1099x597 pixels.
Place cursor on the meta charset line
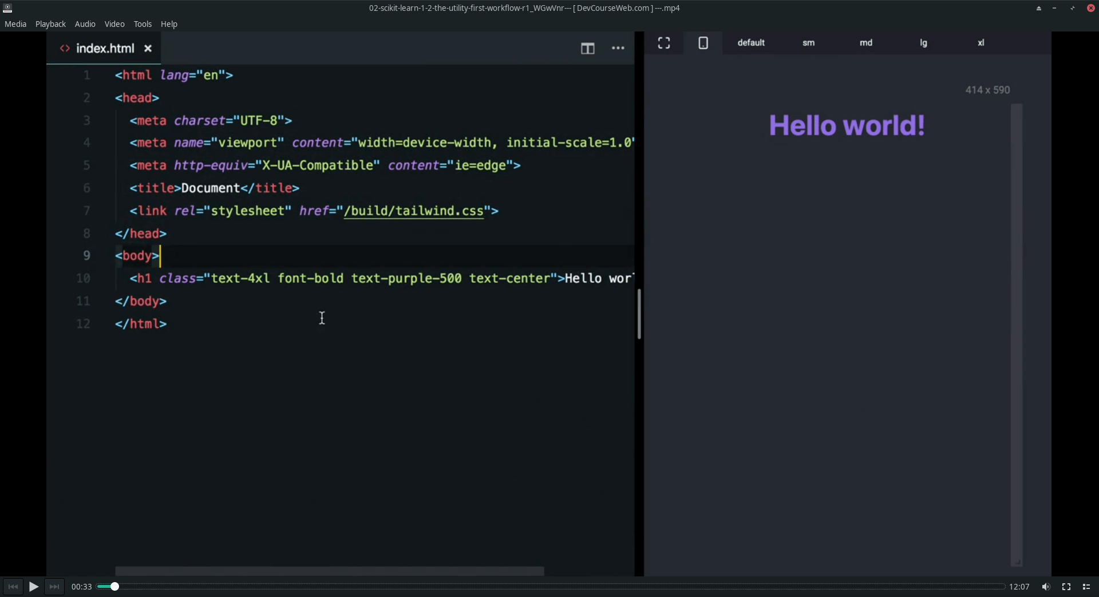tap(211, 120)
